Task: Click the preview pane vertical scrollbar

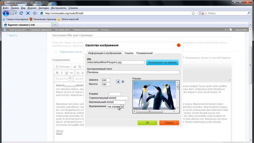Action: tap(177, 95)
